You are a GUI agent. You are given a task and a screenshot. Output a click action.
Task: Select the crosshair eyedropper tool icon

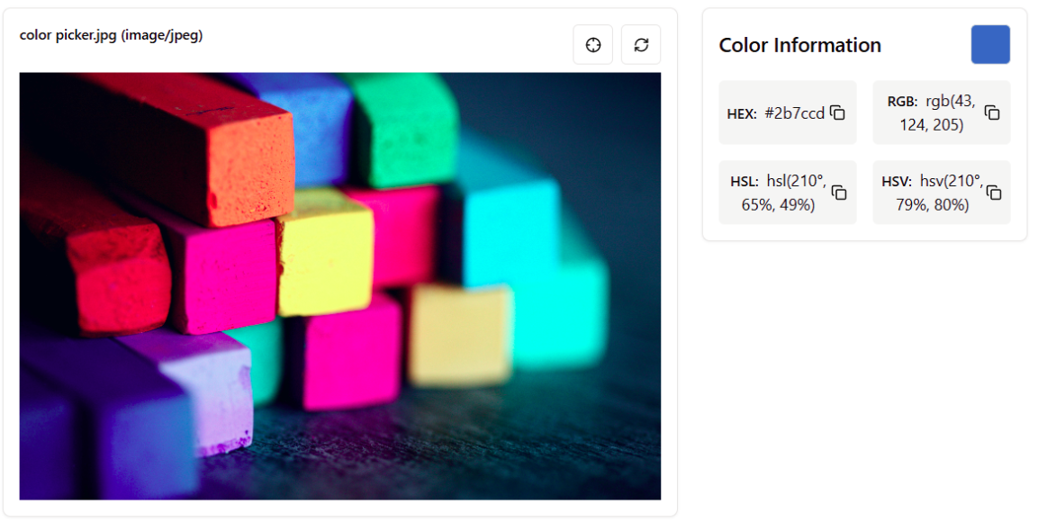[x=592, y=43]
